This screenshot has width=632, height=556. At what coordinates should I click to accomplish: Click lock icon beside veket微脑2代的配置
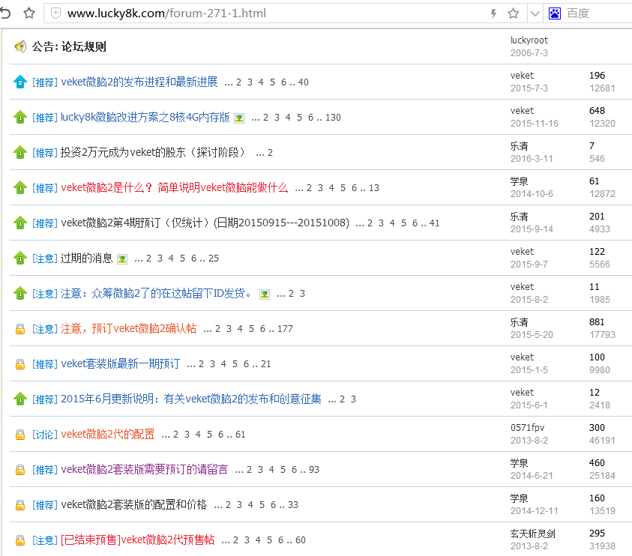click(x=19, y=435)
